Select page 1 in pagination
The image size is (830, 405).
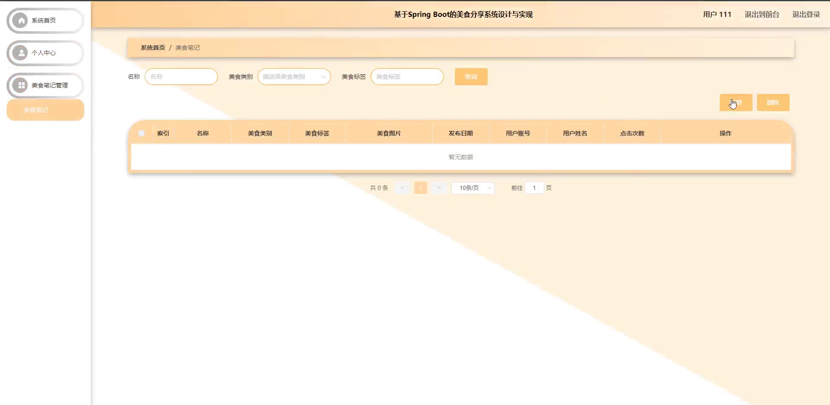[x=421, y=188]
